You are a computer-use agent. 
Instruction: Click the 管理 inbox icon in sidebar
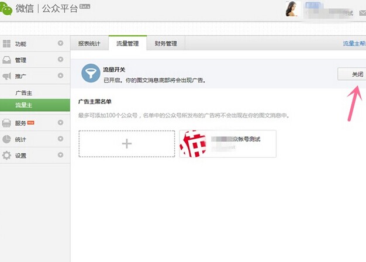tap(7, 60)
